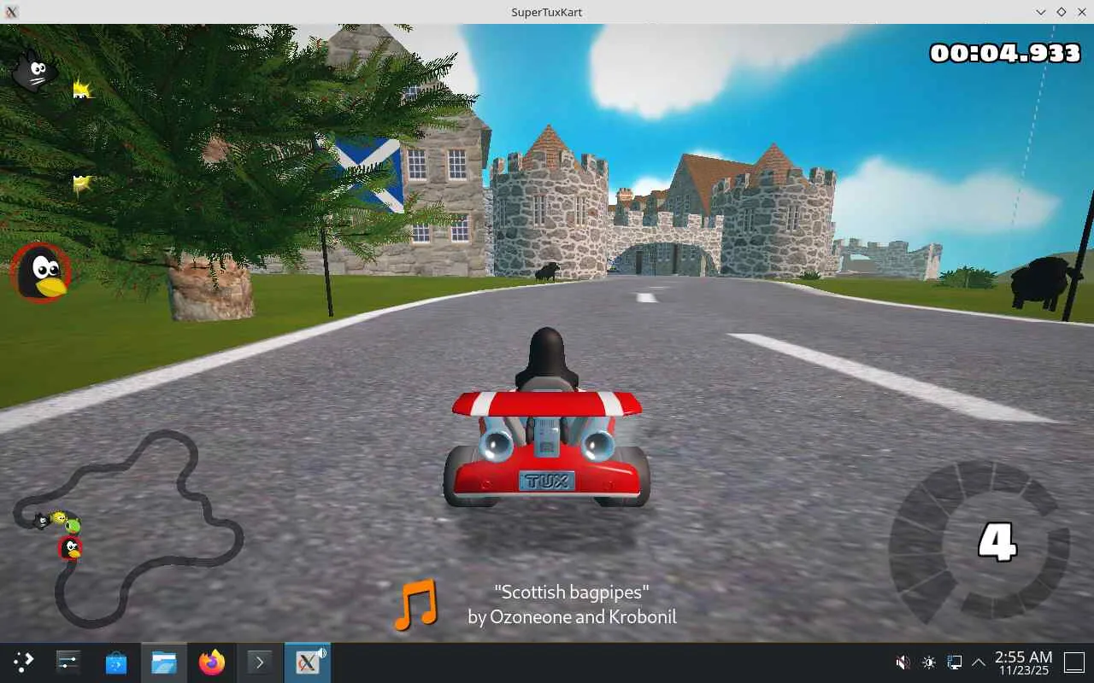Image resolution: width=1094 pixels, height=683 pixels.
Task: Click the race timer reading 00:04.933
Action: (x=1005, y=53)
